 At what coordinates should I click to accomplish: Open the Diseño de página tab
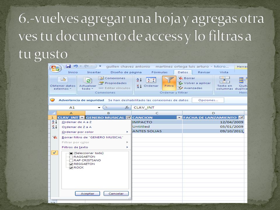(126, 72)
